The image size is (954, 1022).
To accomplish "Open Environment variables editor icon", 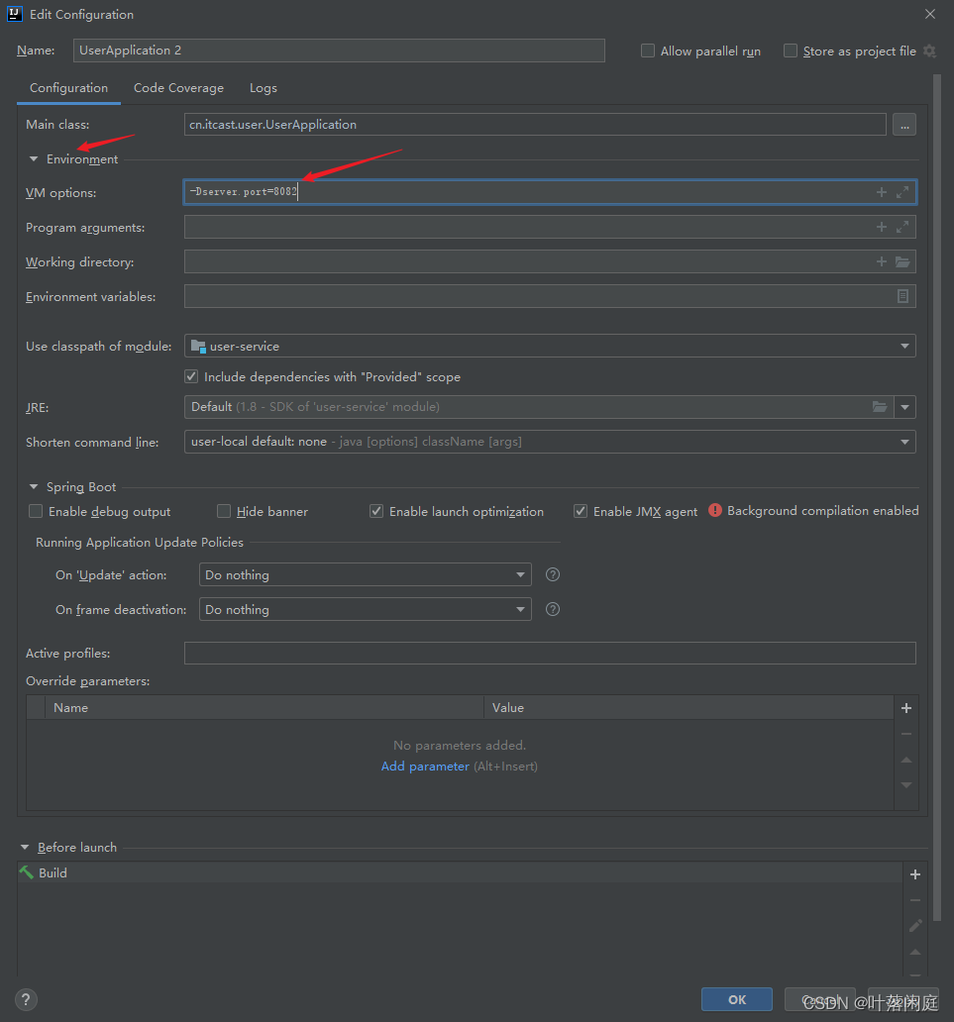I will click(902, 296).
